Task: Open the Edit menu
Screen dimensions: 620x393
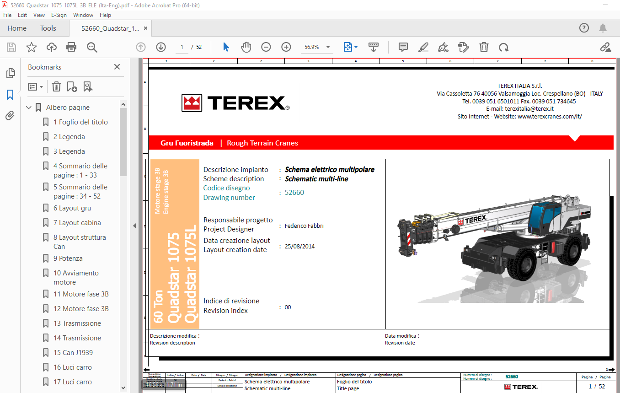Action: 22,15
